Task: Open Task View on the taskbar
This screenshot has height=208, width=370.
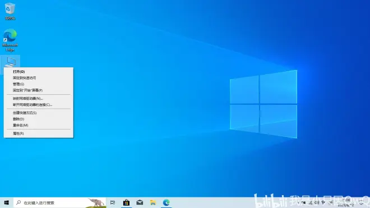Action: click(113, 202)
